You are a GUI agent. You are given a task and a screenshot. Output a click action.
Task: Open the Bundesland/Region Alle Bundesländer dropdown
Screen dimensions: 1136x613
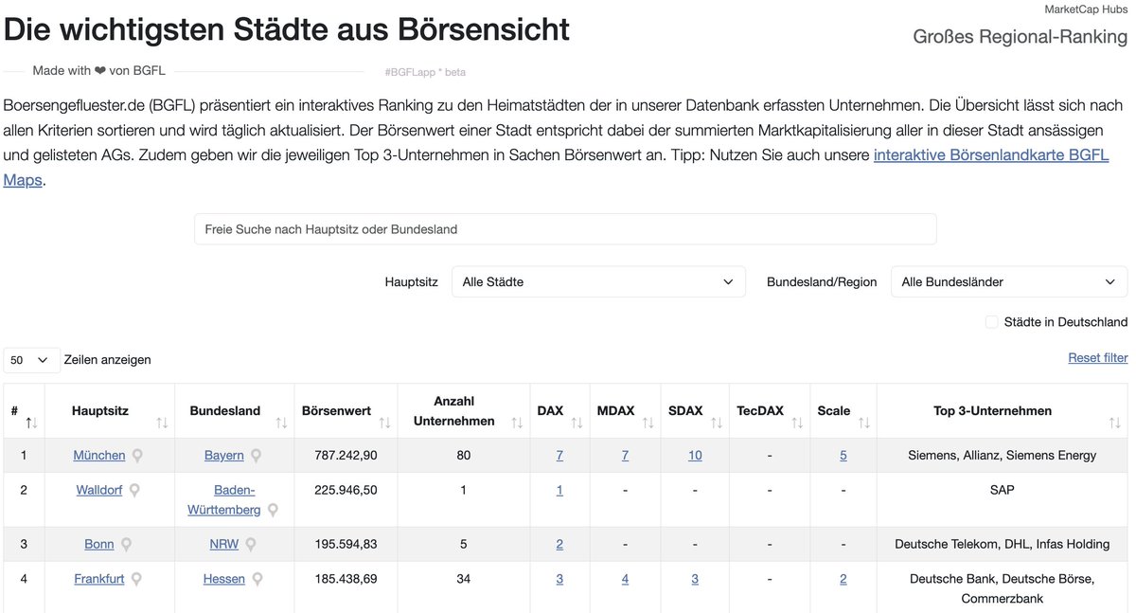tap(1009, 281)
